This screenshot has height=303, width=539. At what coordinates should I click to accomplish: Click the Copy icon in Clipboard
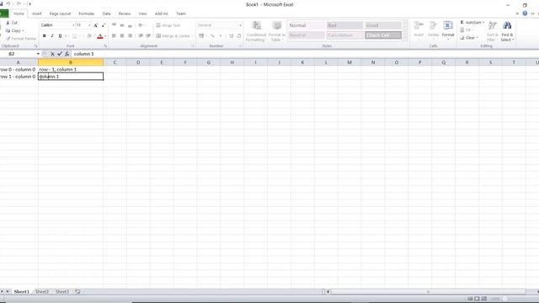(8, 30)
